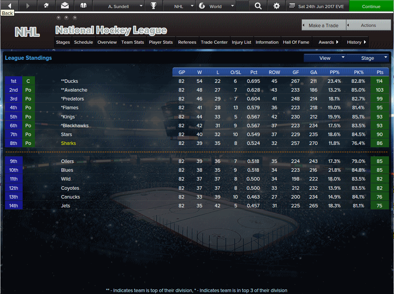Open the Flames team page
Image resolution: width=394 pixels, height=294 pixels.
(x=70, y=107)
